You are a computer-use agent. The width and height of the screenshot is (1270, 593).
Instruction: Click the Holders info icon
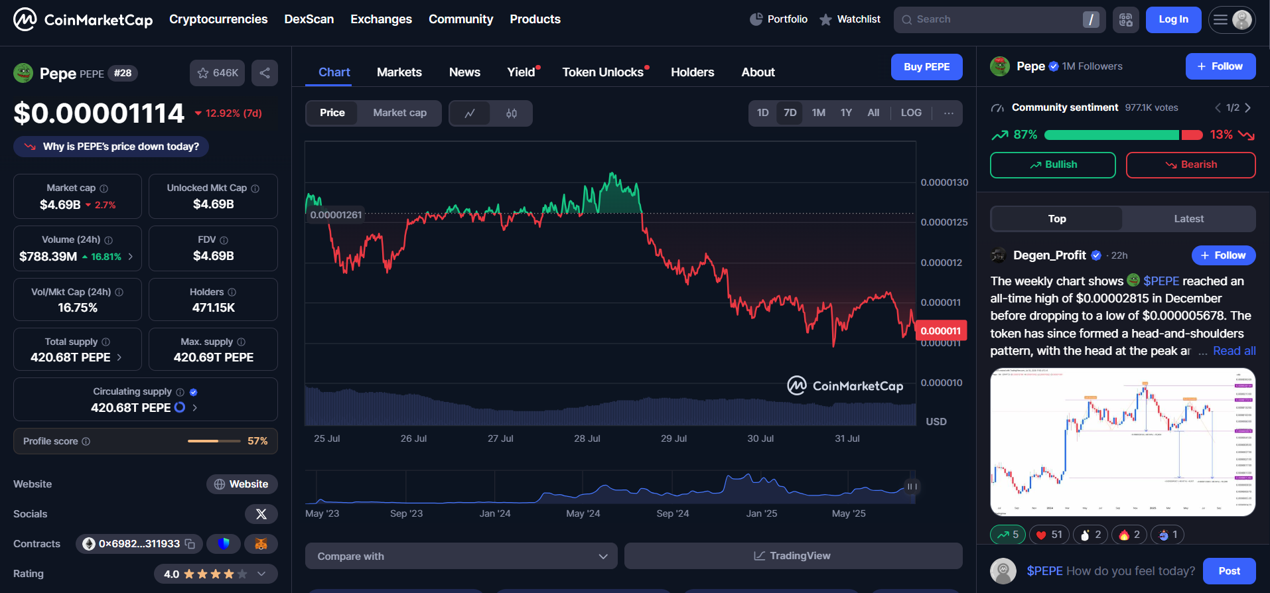tap(232, 293)
